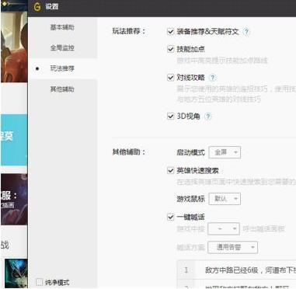Click the gold G logo in title bar
This screenshot has height=289, width=296.
pyautogui.click(x=37, y=7)
